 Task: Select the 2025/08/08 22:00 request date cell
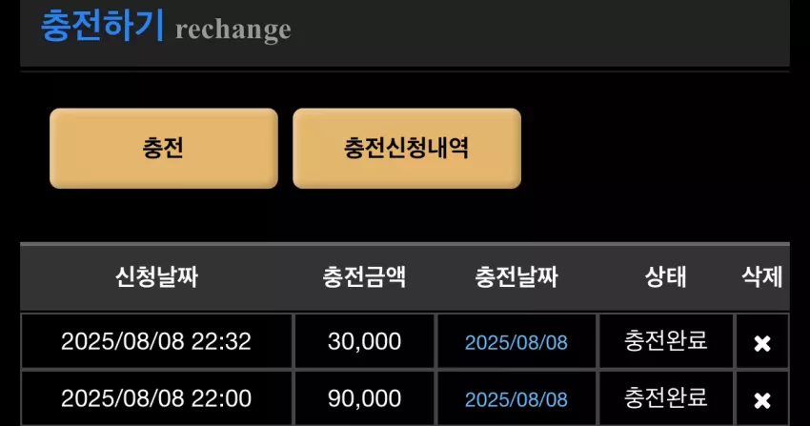point(156,398)
